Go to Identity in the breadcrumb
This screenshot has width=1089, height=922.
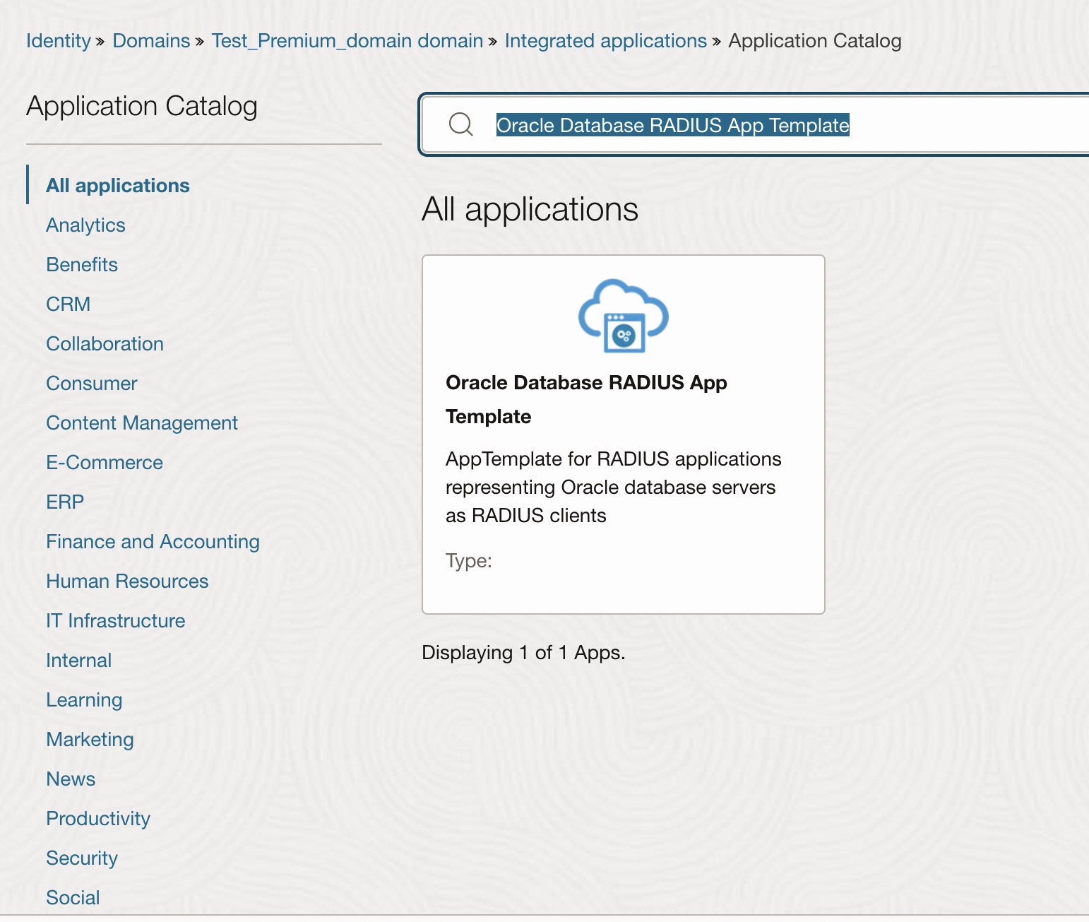point(59,41)
